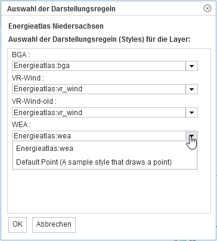This screenshot has height=241, width=217.
Task: Close the Auswahl der Darstellungsregeln dialog
Action: pos(207,8)
